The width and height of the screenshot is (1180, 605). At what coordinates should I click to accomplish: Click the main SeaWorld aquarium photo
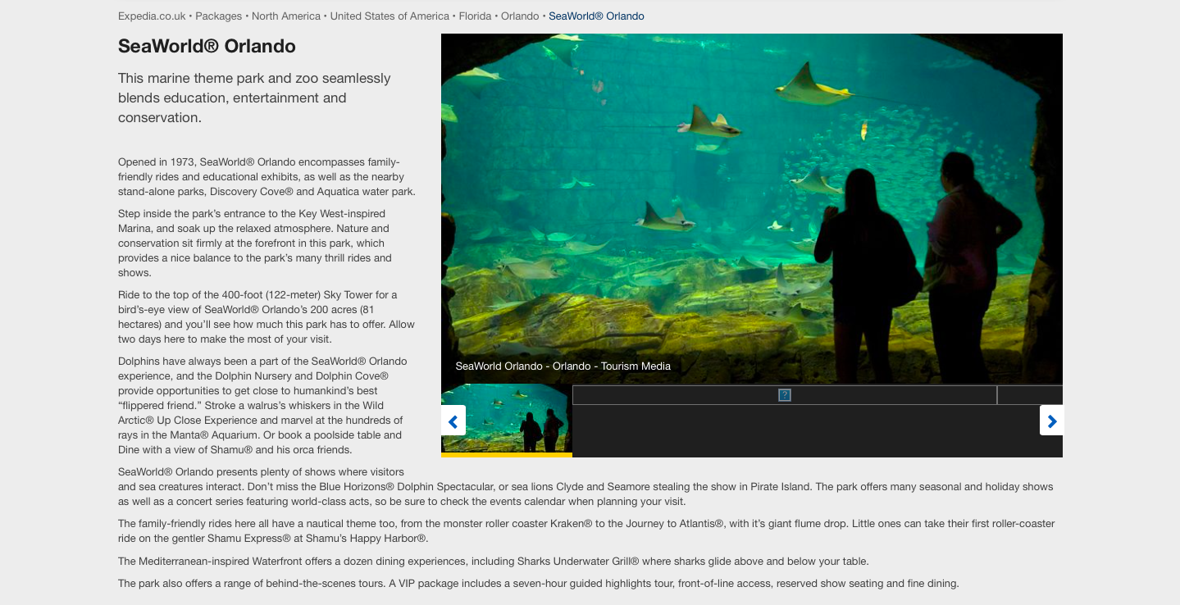752,208
